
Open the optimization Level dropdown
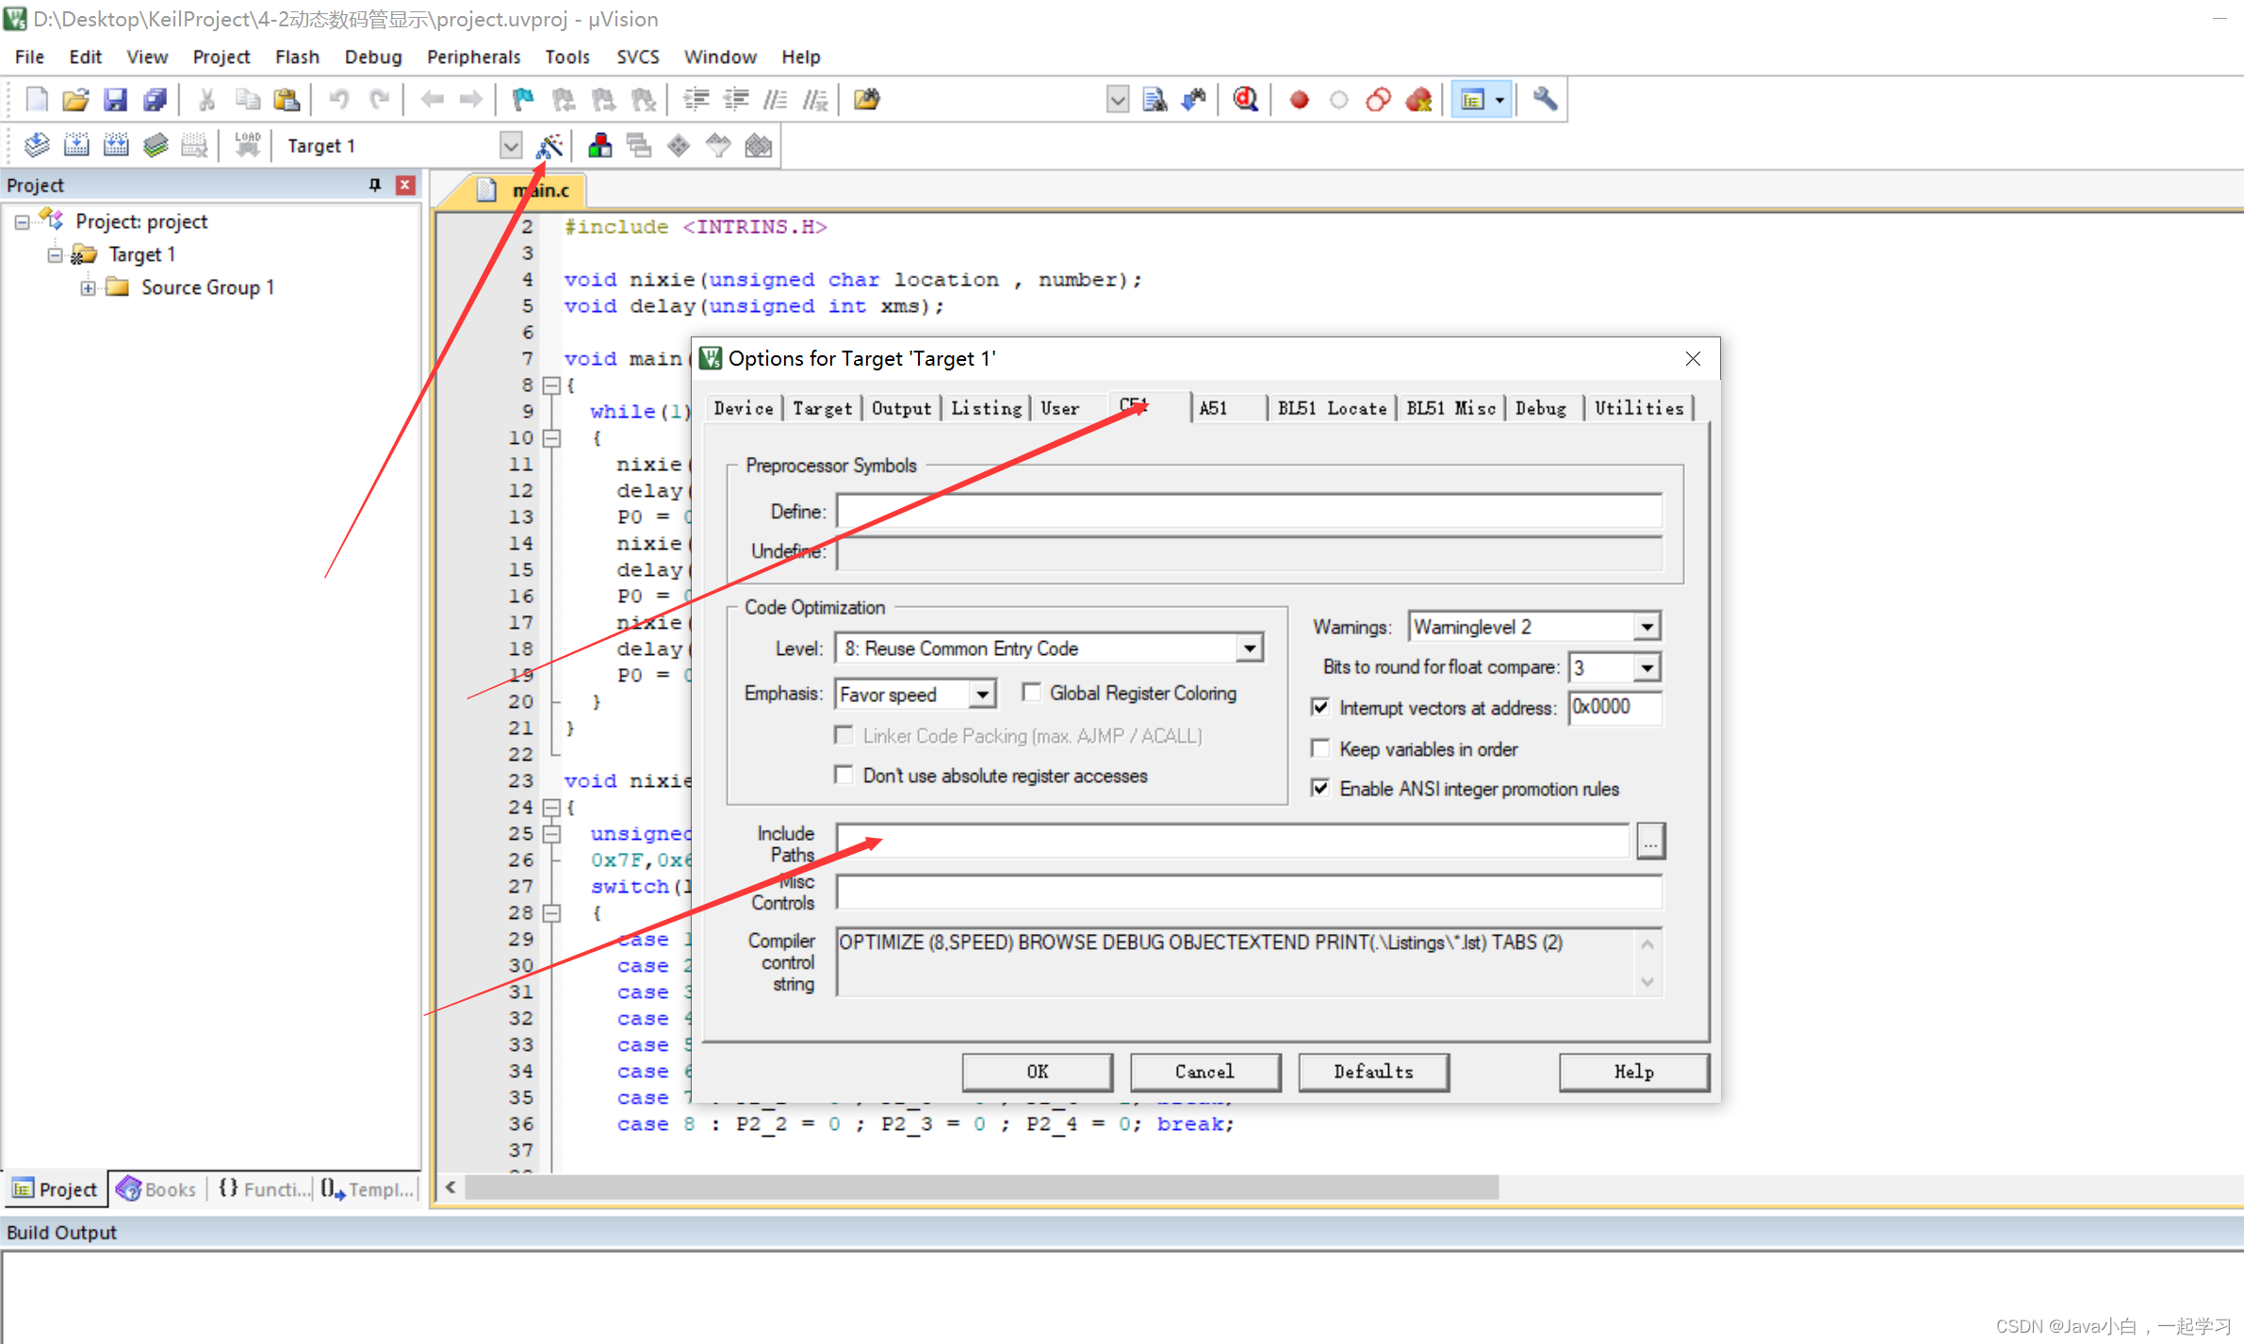point(1249,648)
